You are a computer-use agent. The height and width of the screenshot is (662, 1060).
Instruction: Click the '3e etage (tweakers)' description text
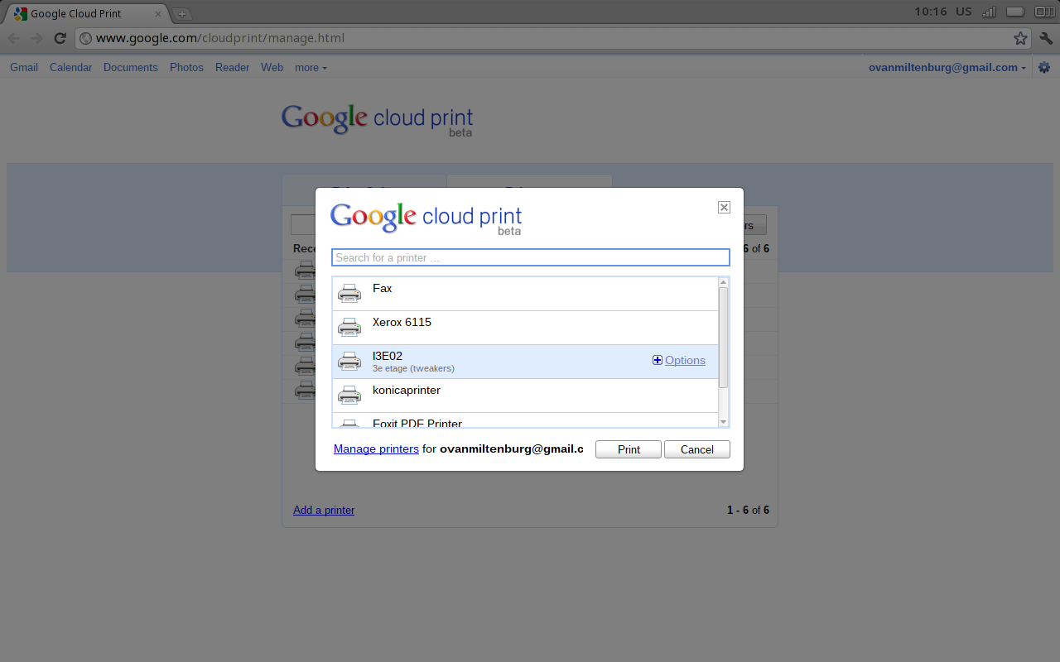(413, 368)
